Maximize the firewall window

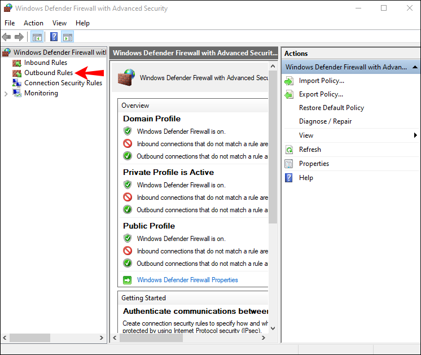tap(384, 8)
